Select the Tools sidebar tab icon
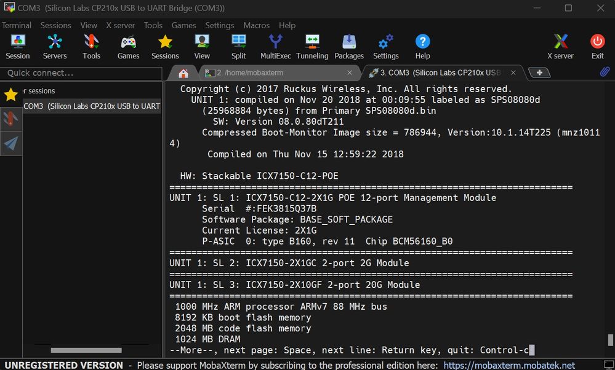Image resolution: width=615 pixels, height=370 pixels. pos(11,118)
